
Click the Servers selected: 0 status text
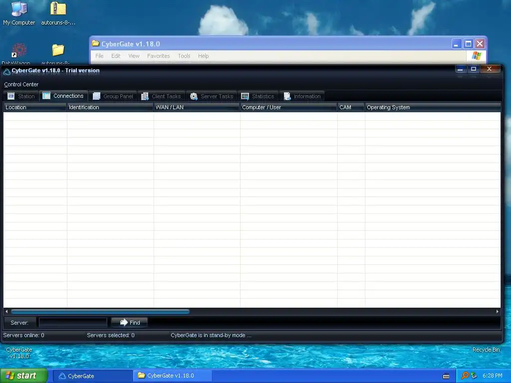click(110, 335)
